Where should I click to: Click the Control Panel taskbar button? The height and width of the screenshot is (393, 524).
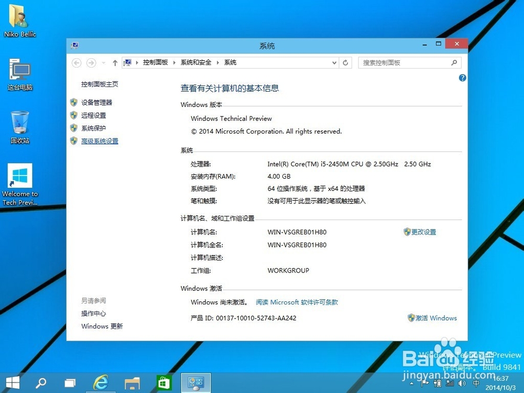(196, 383)
